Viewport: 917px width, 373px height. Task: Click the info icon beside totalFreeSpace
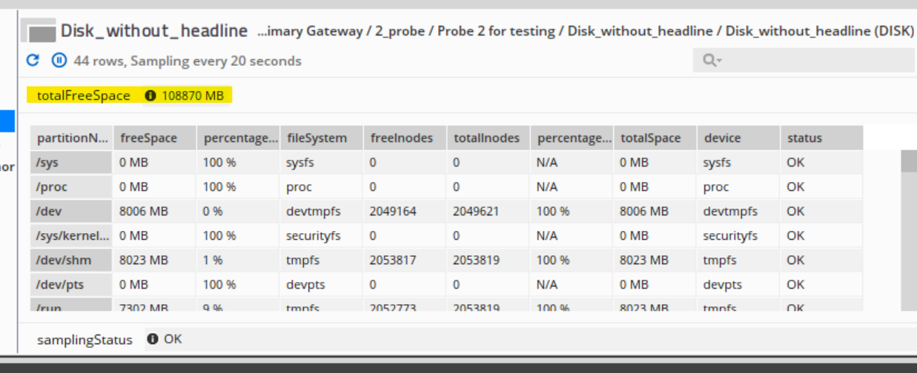(x=150, y=95)
